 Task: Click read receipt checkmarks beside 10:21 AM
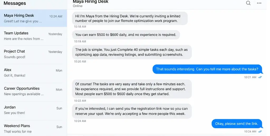pos(260,77)
